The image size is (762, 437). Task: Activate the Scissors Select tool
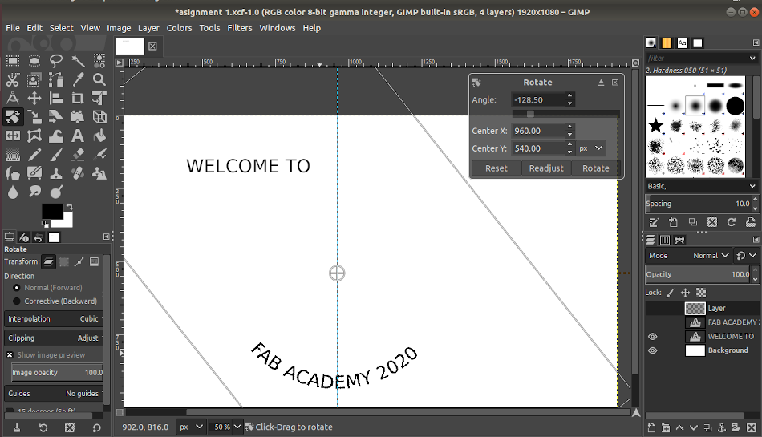pos(13,79)
